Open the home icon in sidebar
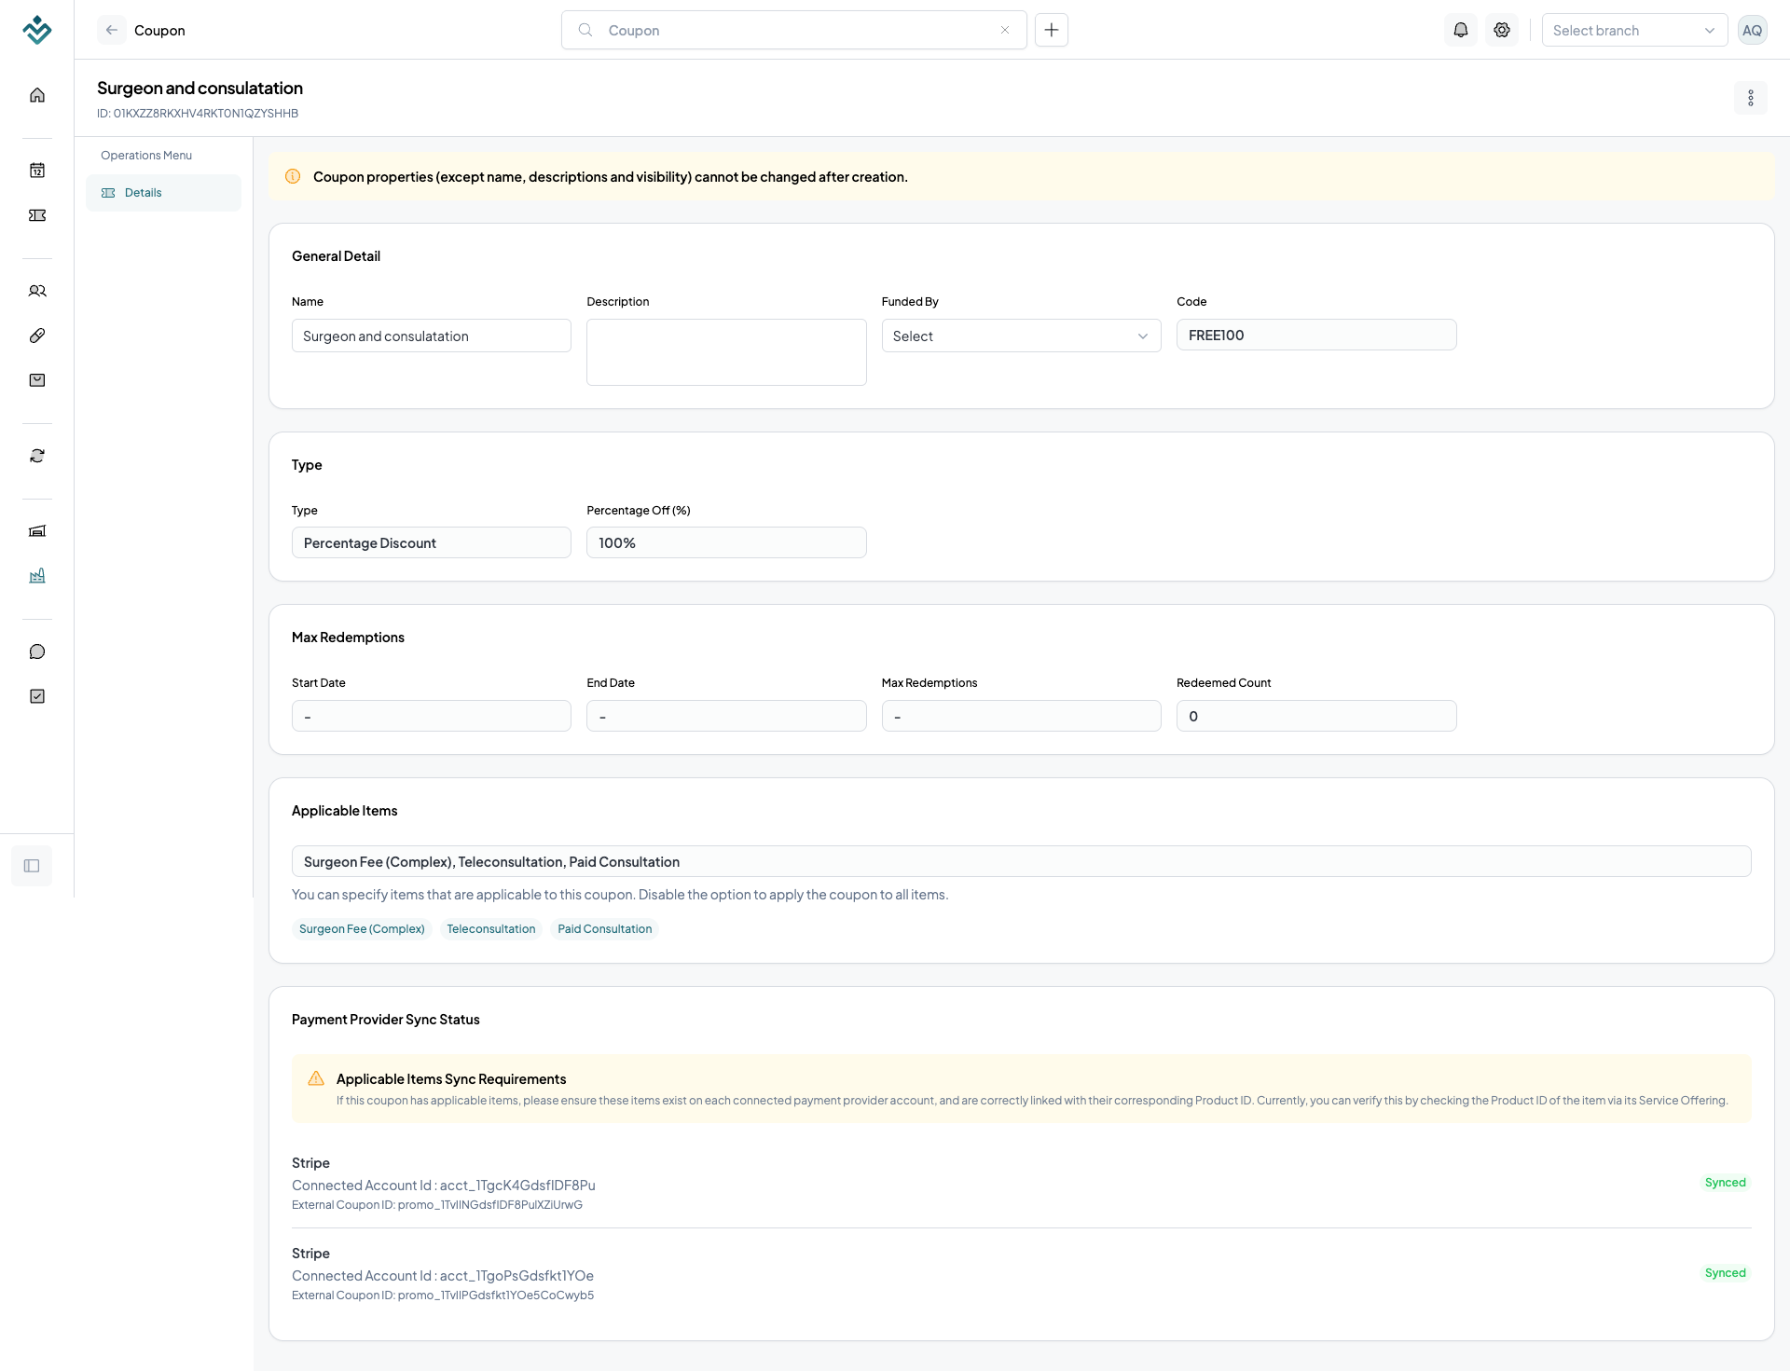Viewport: 1790px width, 1371px height. pos(37,95)
